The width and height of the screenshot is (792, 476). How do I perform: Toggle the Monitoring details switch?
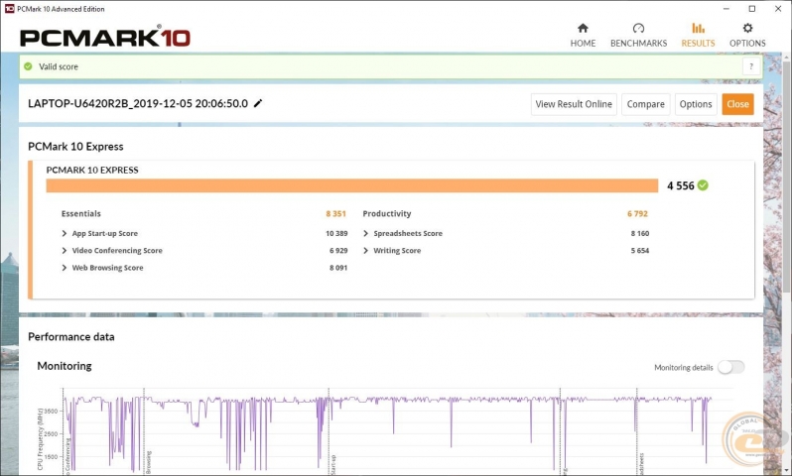tap(730, 367)
